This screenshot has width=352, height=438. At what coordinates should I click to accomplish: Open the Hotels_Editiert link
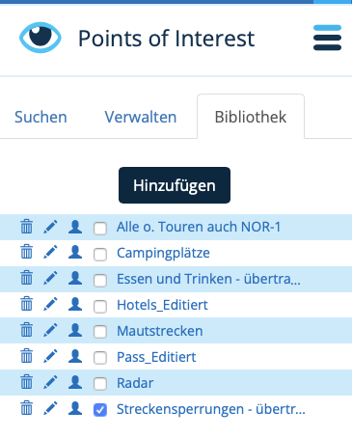(162, 305)
